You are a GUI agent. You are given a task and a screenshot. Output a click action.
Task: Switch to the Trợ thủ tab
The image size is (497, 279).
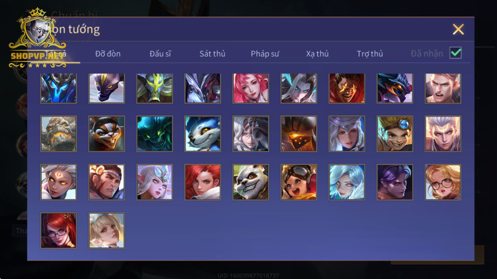[x=370, y=54]
